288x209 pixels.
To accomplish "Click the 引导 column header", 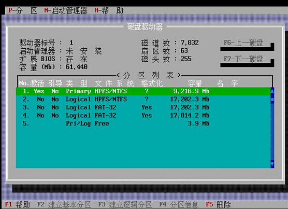I will 55,83.
